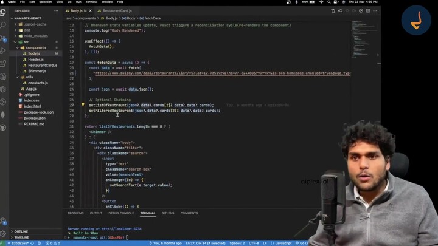This screenshot has height=246, width=438.
Task: Open the Search view in activity bar
Action: (3, 25)
